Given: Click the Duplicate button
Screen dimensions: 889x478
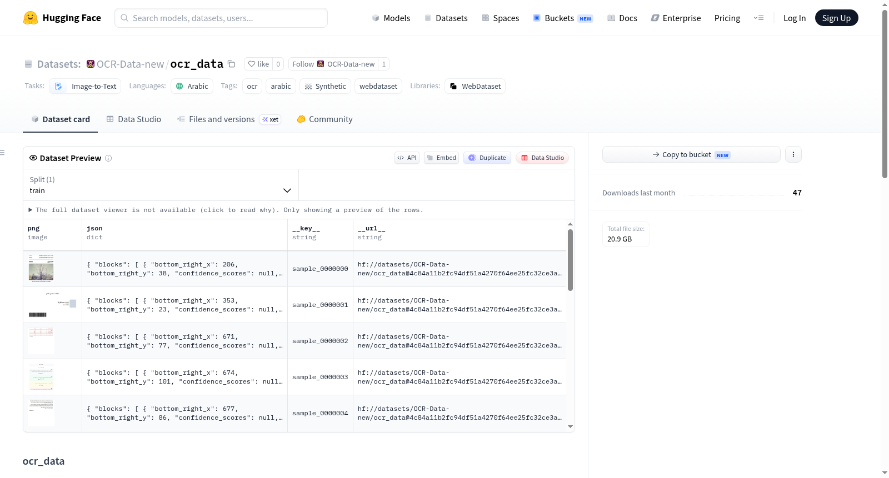Looking at the screenshot, I should tap(487, 158).
